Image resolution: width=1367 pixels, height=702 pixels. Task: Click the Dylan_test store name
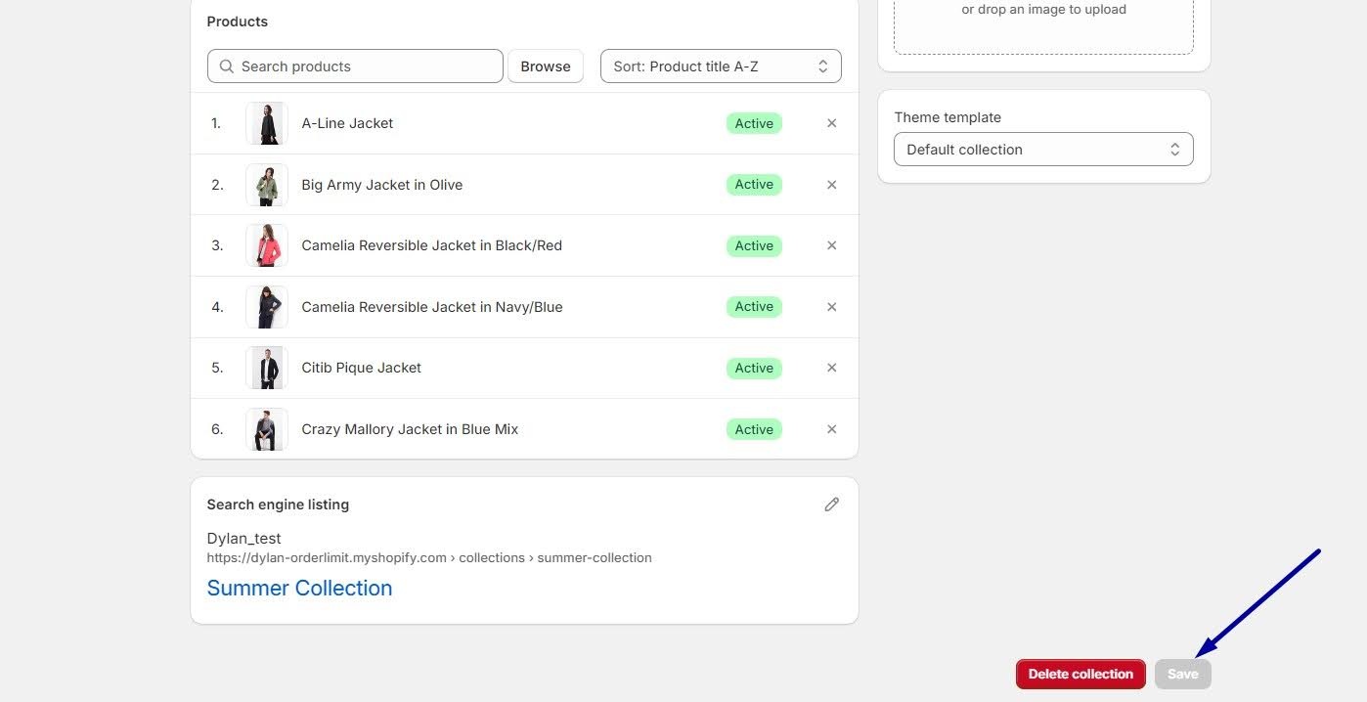tap(244, 539)
